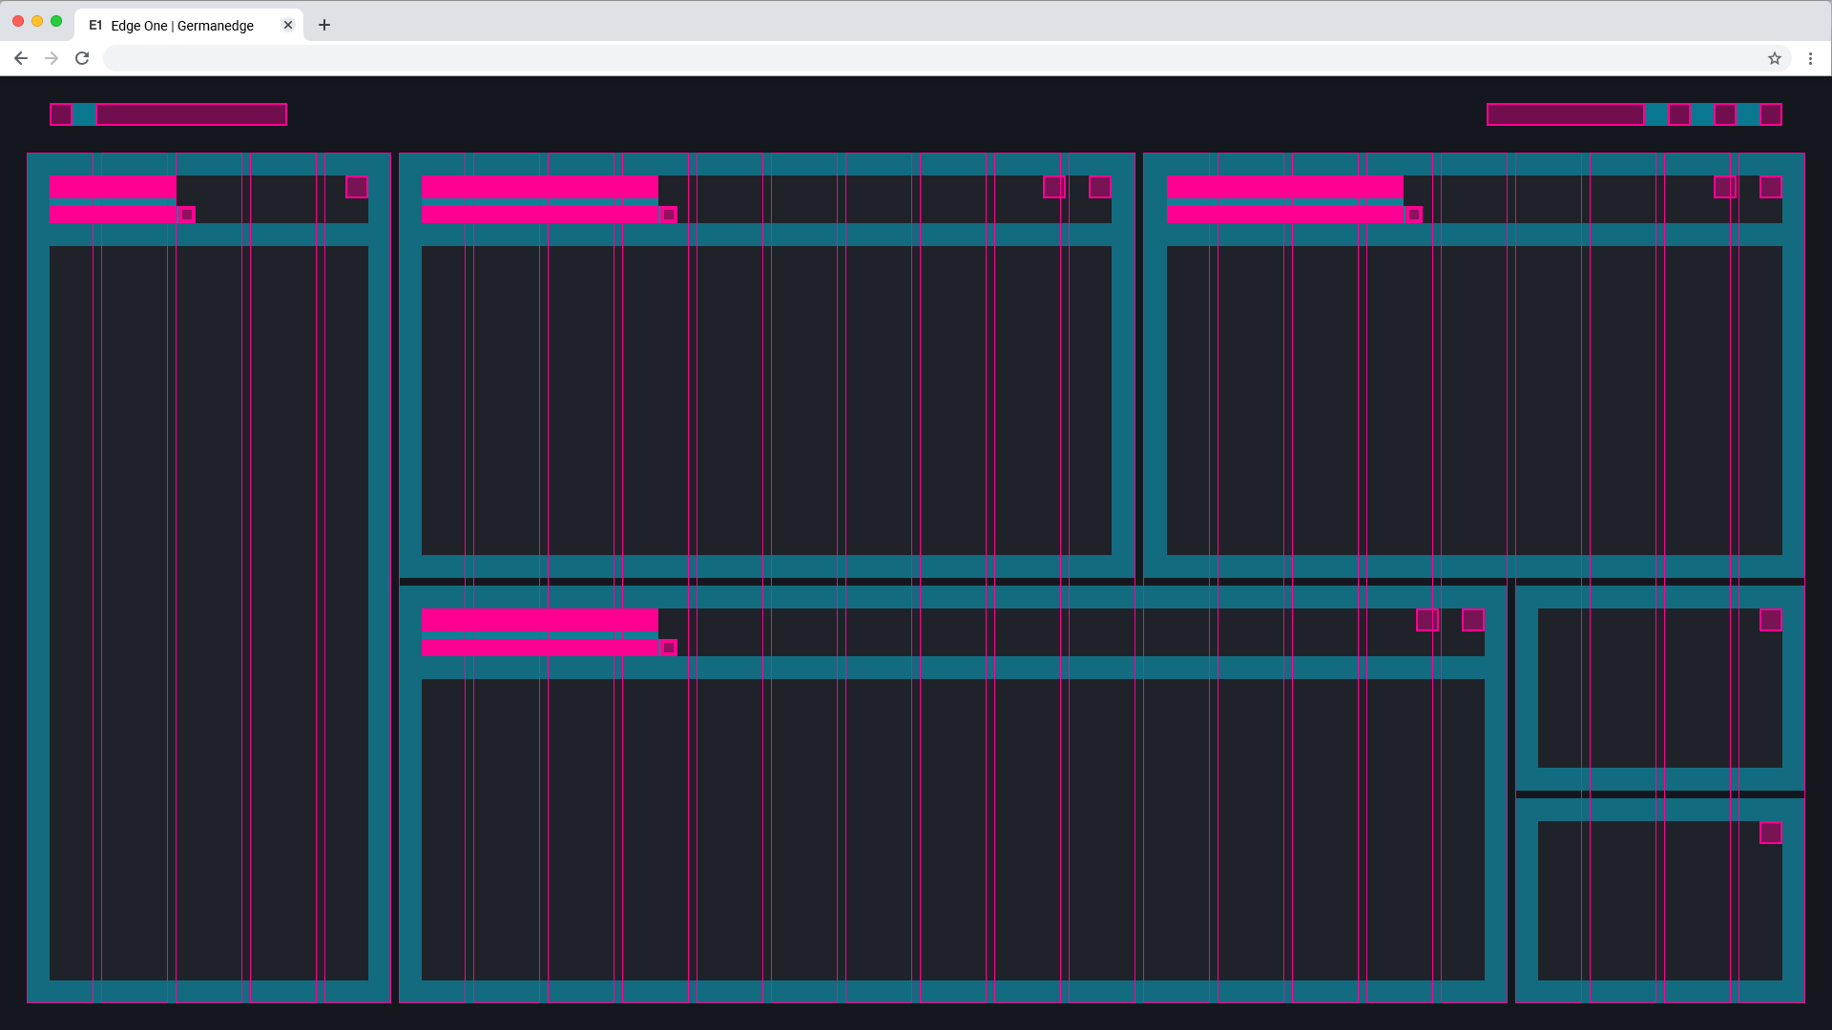This screenshot has width=1832, height=1030.
Task: Click small square beside wide bottom panel's subtitle
Action: tap(669, 648)
